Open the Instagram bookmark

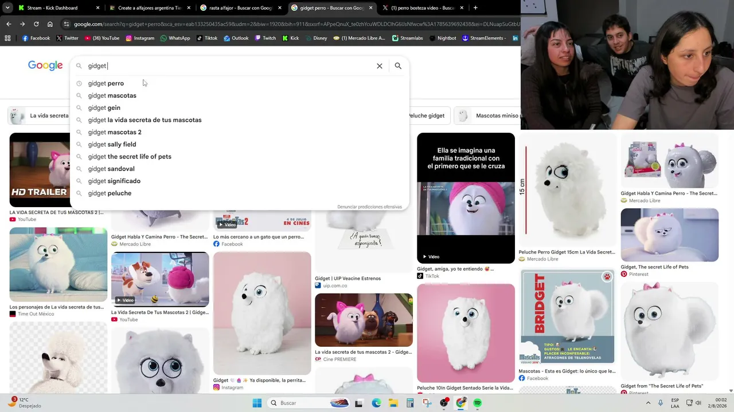(x=140, y=38)
